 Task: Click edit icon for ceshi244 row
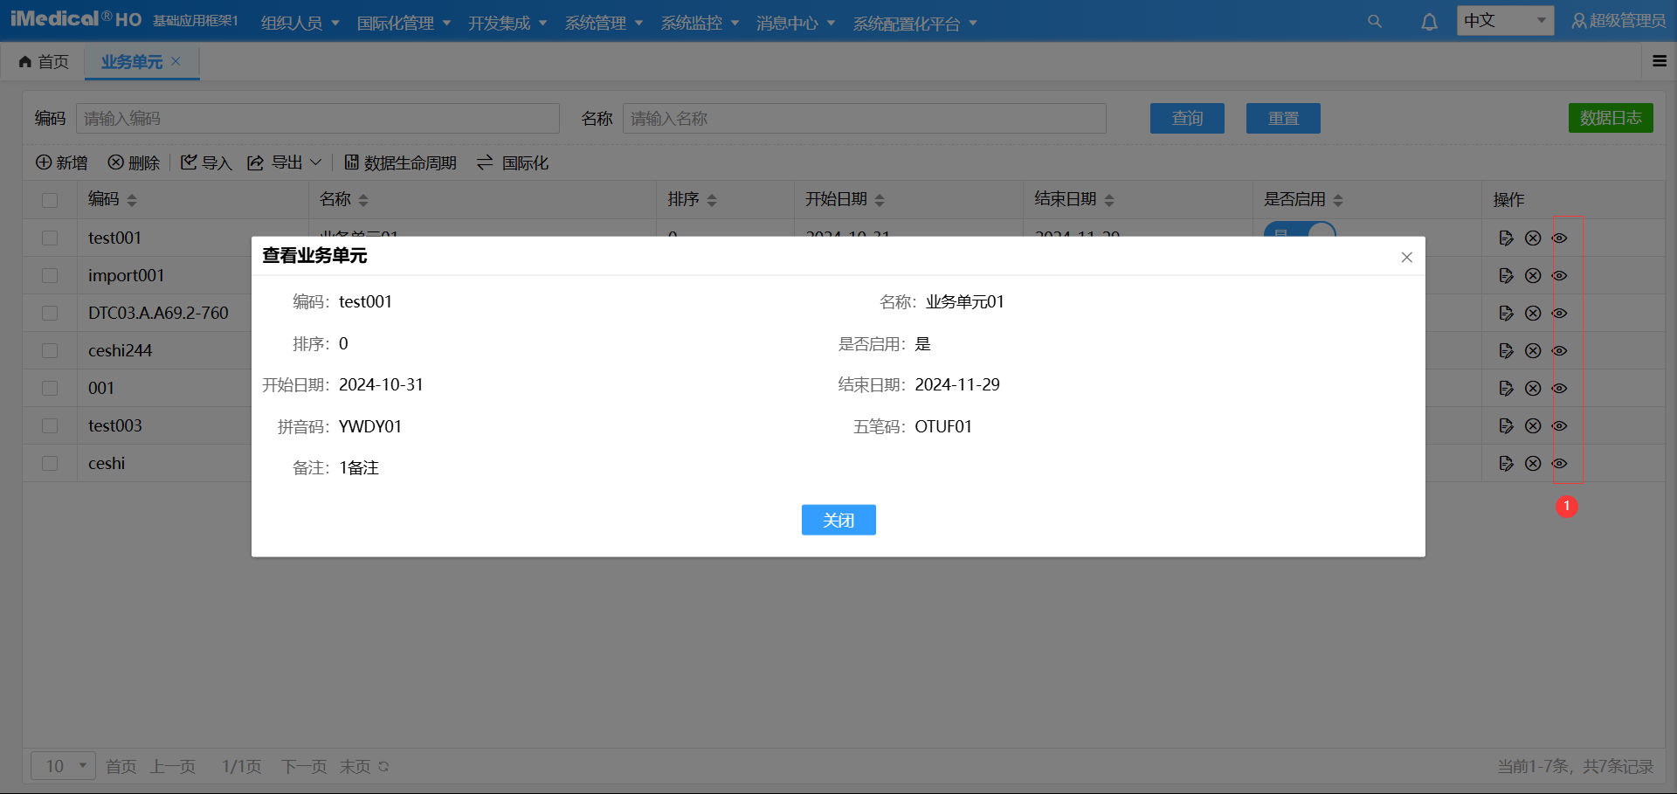coord(1506,350)
